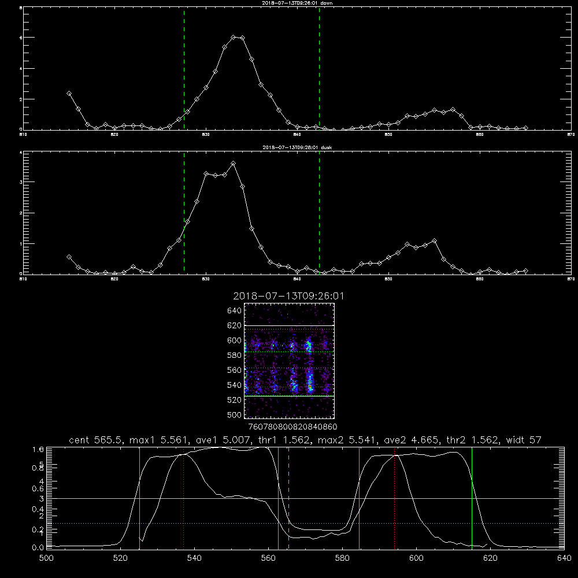Click the right green dashed line in the dusk plot
Image resolution: width=578 pixels, height=578 pixels.
click(x=319, y=213)
